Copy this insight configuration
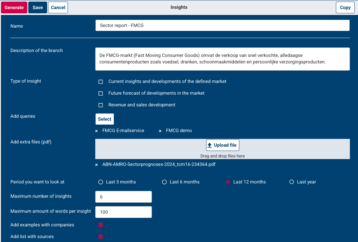 345,7
